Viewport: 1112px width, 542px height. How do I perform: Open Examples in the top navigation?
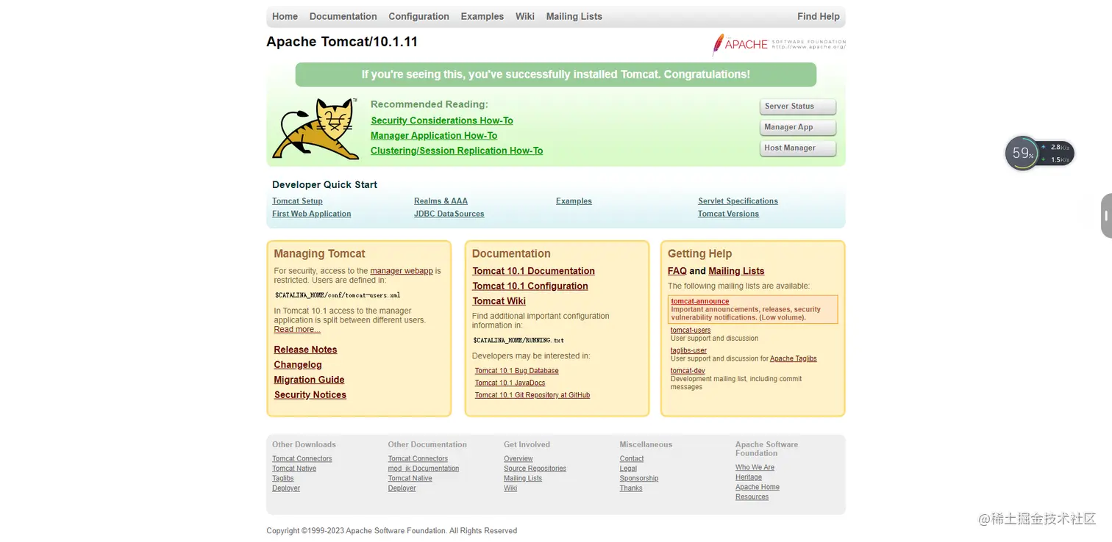click(x=482, y=16)
